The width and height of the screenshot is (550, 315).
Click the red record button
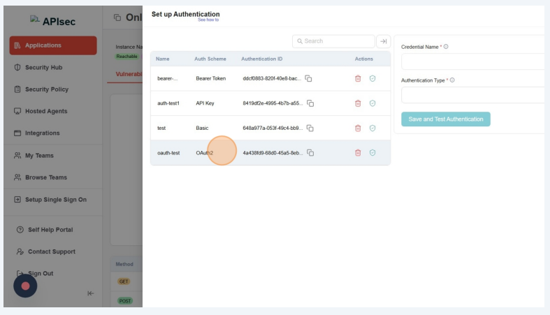[x=25, y=286]
